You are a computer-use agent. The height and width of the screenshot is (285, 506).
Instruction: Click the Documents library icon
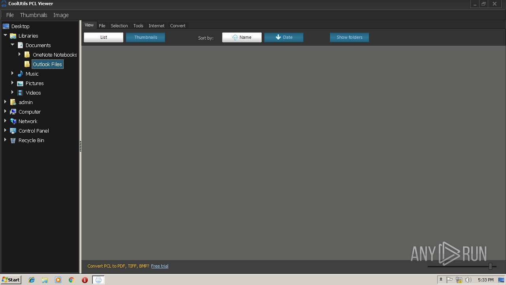click(20, 45)
